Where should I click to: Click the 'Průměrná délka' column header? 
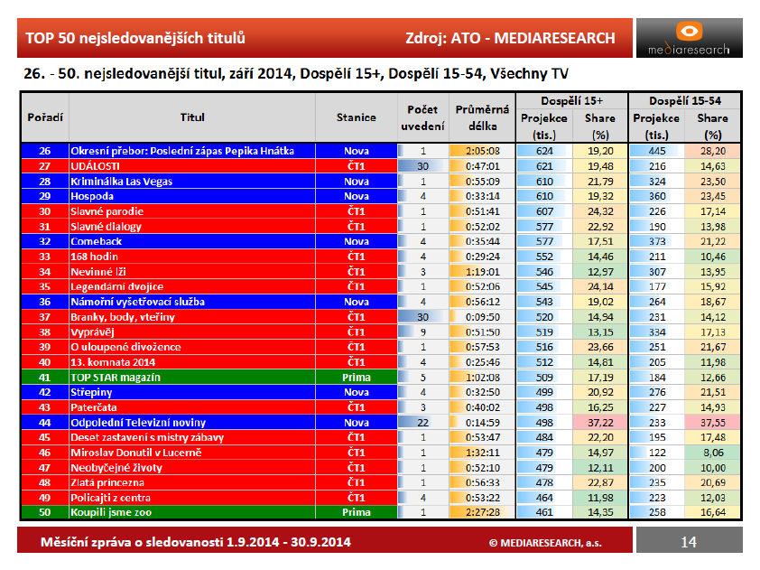(x=482, y=117)
